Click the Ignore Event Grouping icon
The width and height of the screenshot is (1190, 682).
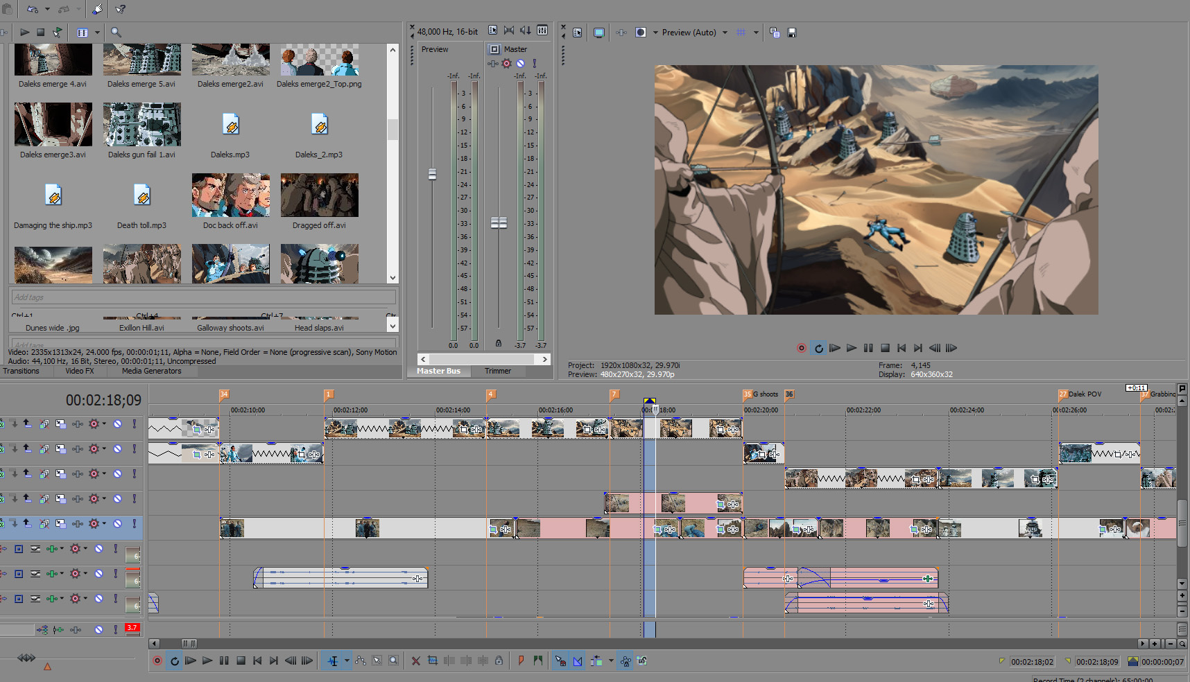[642, 661]
